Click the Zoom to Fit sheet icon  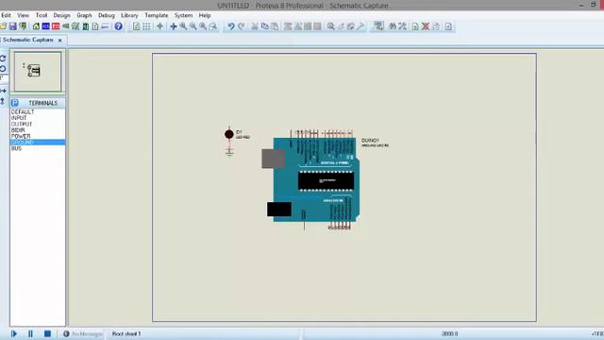(x=203, y=26)
